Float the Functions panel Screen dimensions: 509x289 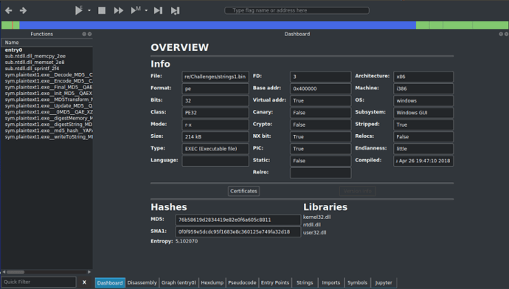(x=84, y=34)
